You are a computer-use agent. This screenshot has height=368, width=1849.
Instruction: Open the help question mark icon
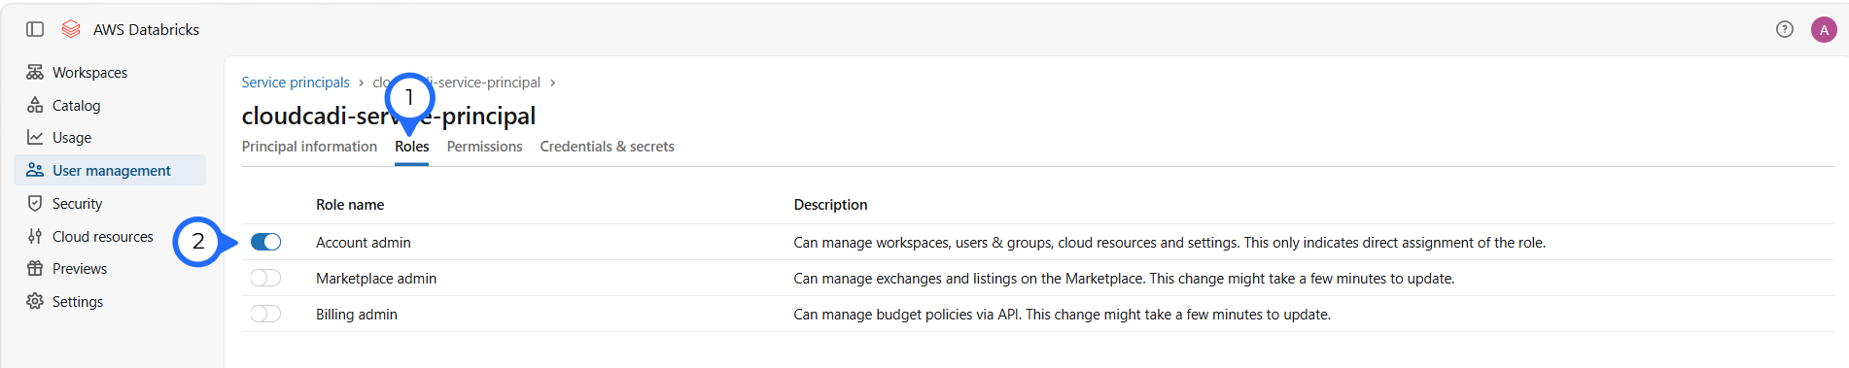pyautogui.click(x=1785, y=29)
